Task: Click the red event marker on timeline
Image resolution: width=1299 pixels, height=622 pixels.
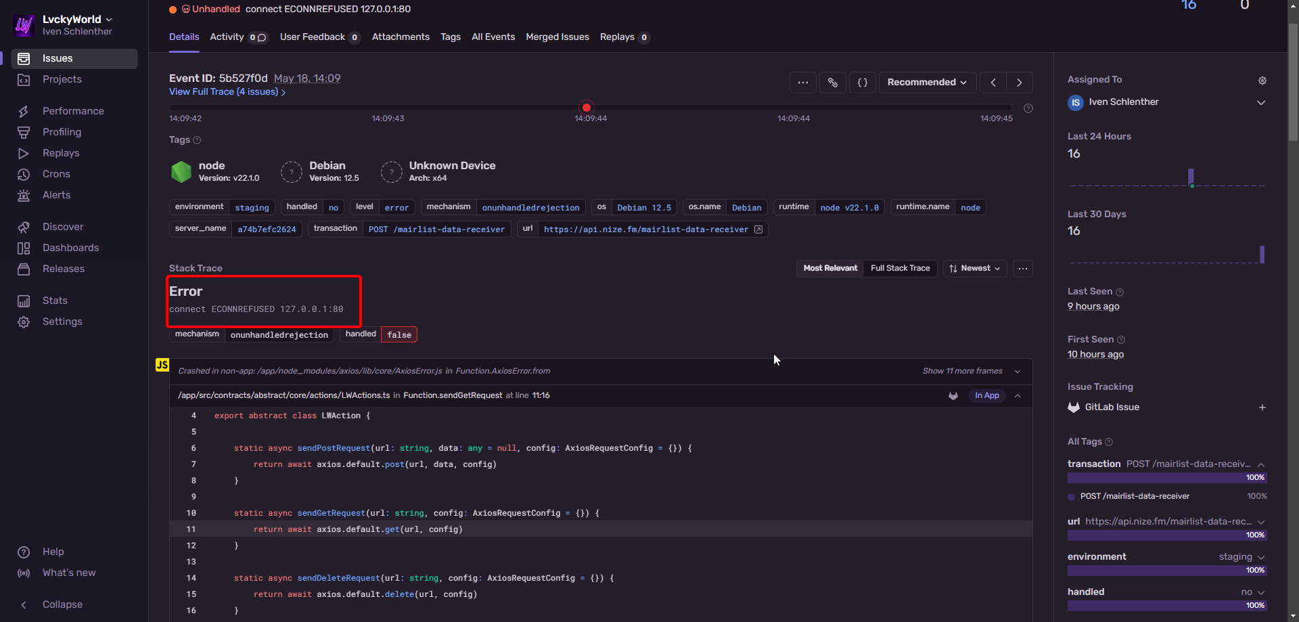Action: tap(587, 108)
